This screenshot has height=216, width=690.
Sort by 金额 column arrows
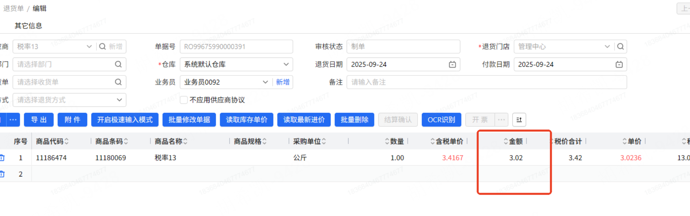506,141
